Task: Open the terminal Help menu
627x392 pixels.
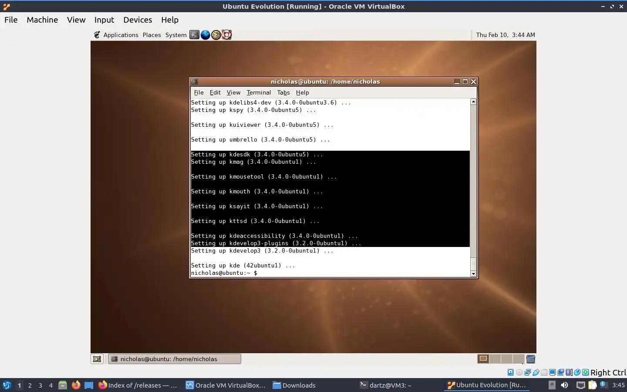Action: (x=302, y=92)
